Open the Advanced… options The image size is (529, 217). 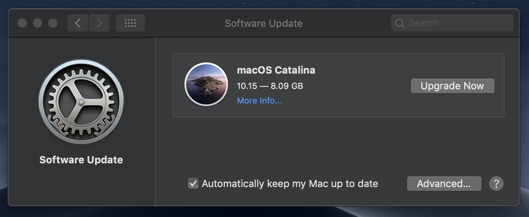pos(444,184)
